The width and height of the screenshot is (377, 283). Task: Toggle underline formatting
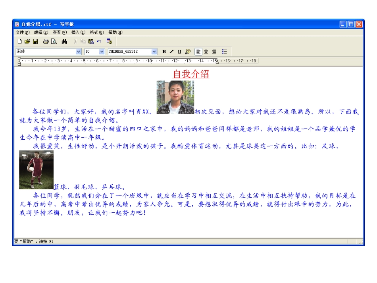coord(179,52)
